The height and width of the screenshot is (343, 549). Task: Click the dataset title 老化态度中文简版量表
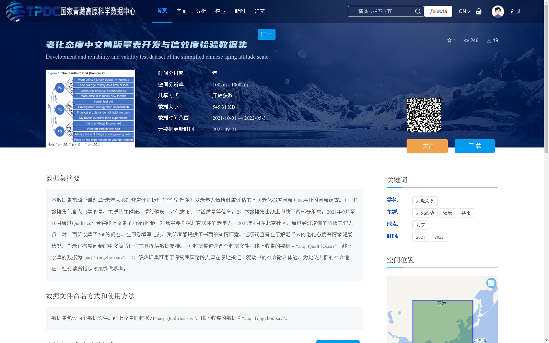[x=147, y=45]
